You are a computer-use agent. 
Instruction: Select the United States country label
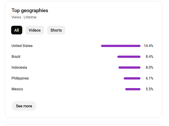22,46
